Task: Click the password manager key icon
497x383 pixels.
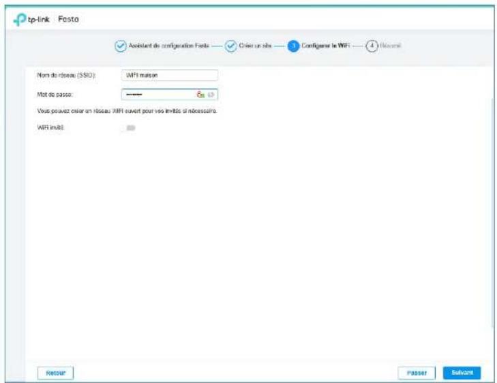Action: click(x=200, y=95)
